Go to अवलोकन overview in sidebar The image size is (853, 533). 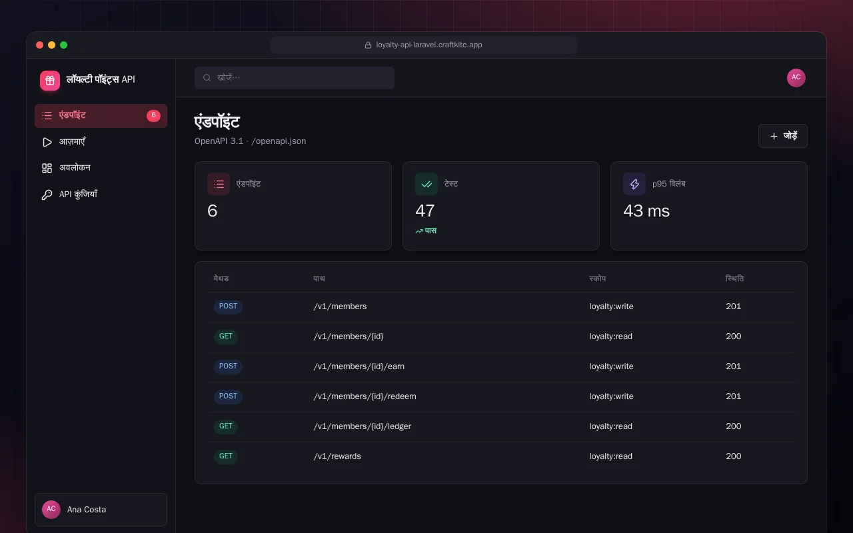(x=101, y=168)
